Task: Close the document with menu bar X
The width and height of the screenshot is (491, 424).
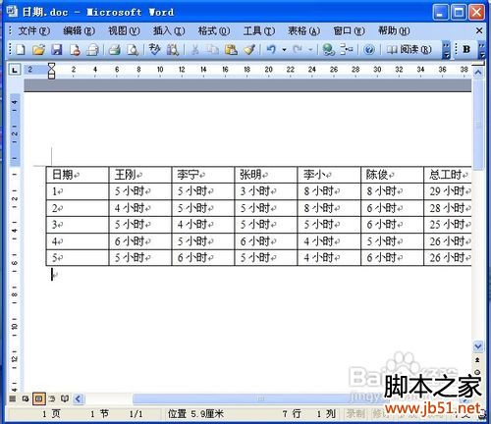Action: click(x=479, y=31)
